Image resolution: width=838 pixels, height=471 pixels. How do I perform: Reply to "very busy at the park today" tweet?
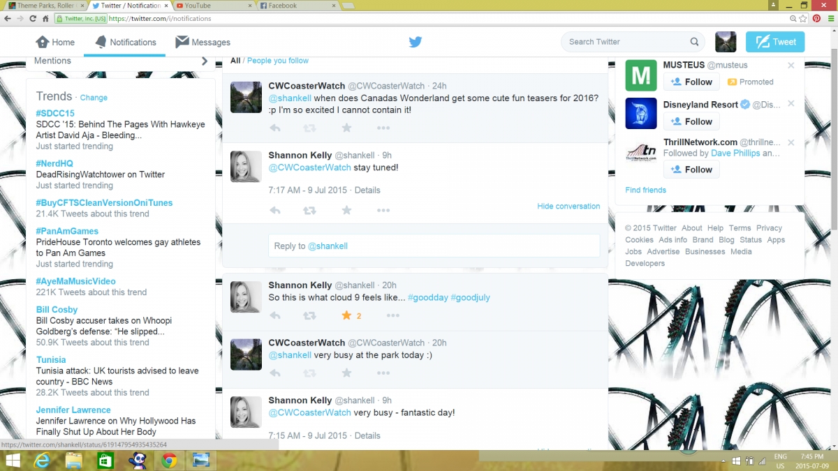tap(275, 373)
